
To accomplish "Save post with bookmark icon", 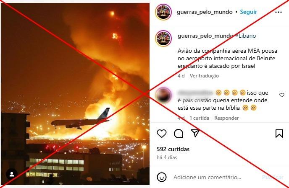I will [x=279, y=134].
